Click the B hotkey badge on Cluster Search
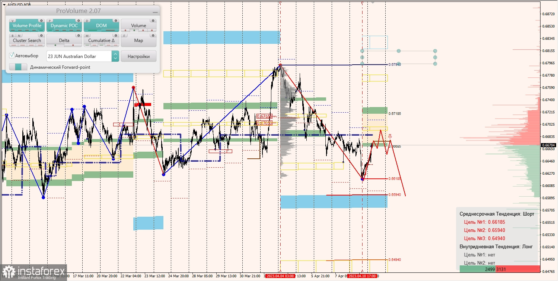This screenshot has height=281, width=558. [12, 36]
